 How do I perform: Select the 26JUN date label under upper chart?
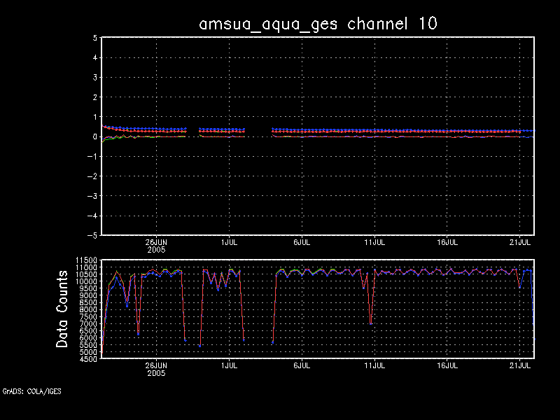pyautogui.click(x=156, y=241)
